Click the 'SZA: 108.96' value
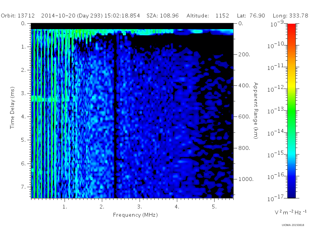311x233 pixels. pos(162,16)
